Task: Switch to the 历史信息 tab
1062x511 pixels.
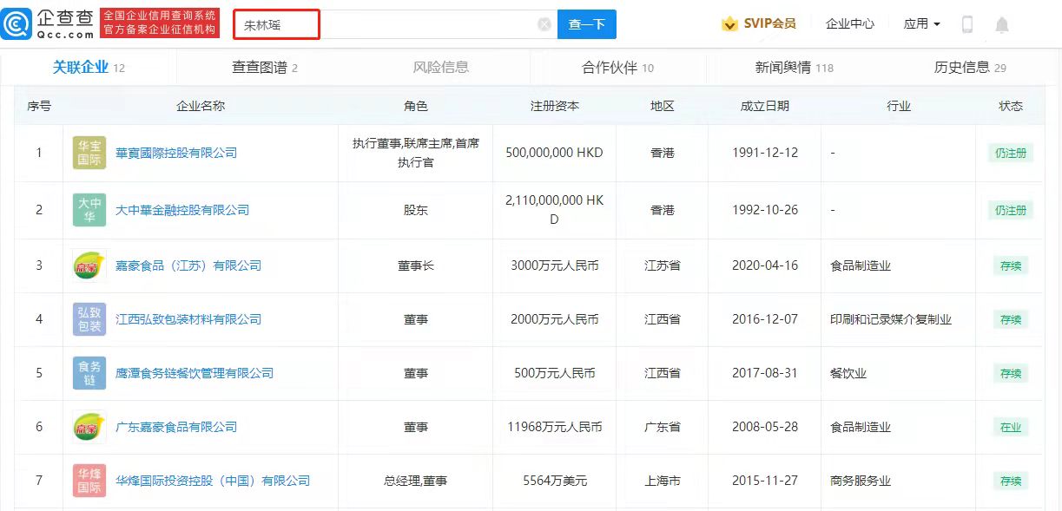Action: pyautogui.click(x=970, y=68)
